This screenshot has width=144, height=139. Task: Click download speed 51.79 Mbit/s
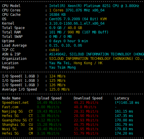click(86, 133)
